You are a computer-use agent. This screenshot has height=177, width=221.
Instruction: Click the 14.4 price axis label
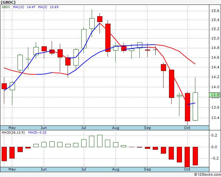tap(215, 67)
